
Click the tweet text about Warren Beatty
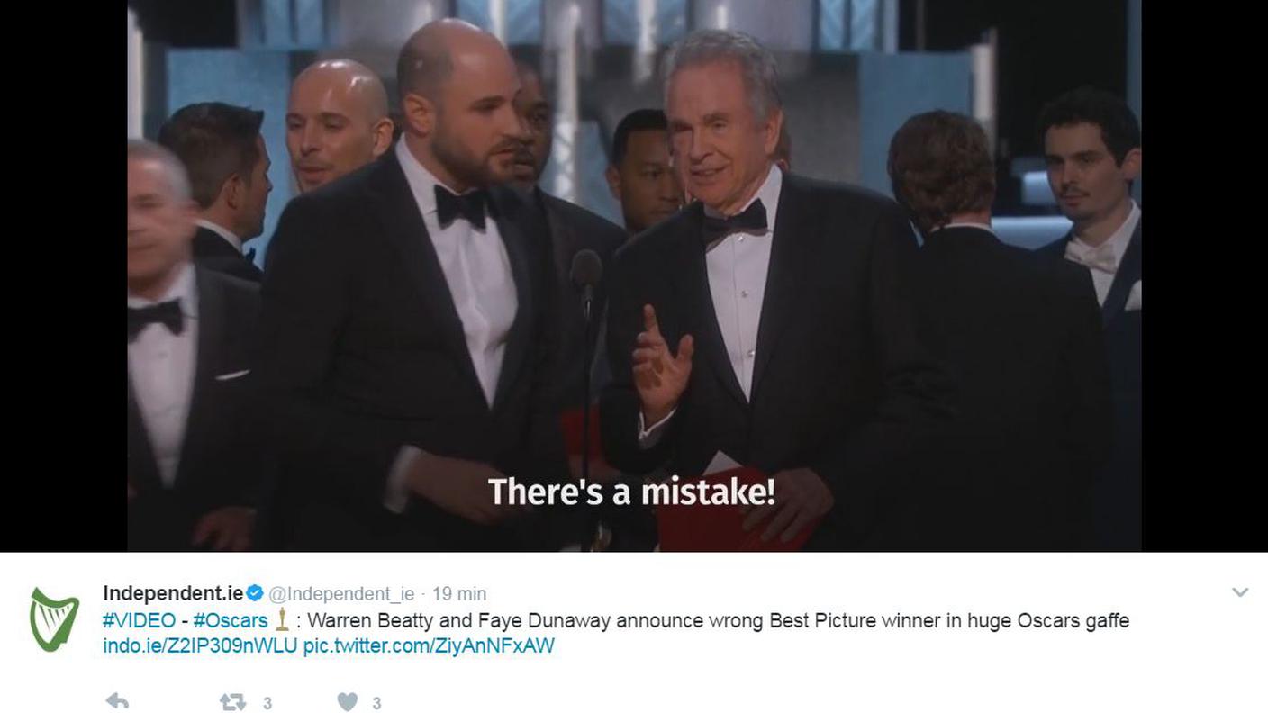coord(718,621)
